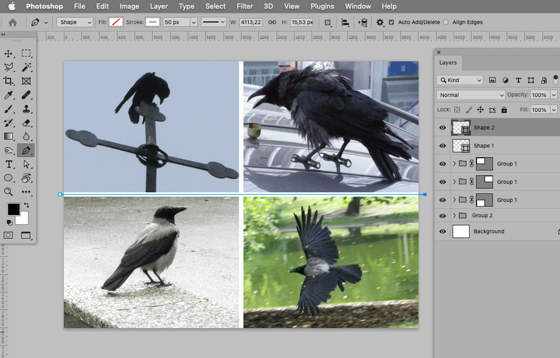Select the Horizontal Type tool
The height and width of the screenshot is (358, 560).
pyautogui.click(x=9, y=164)
